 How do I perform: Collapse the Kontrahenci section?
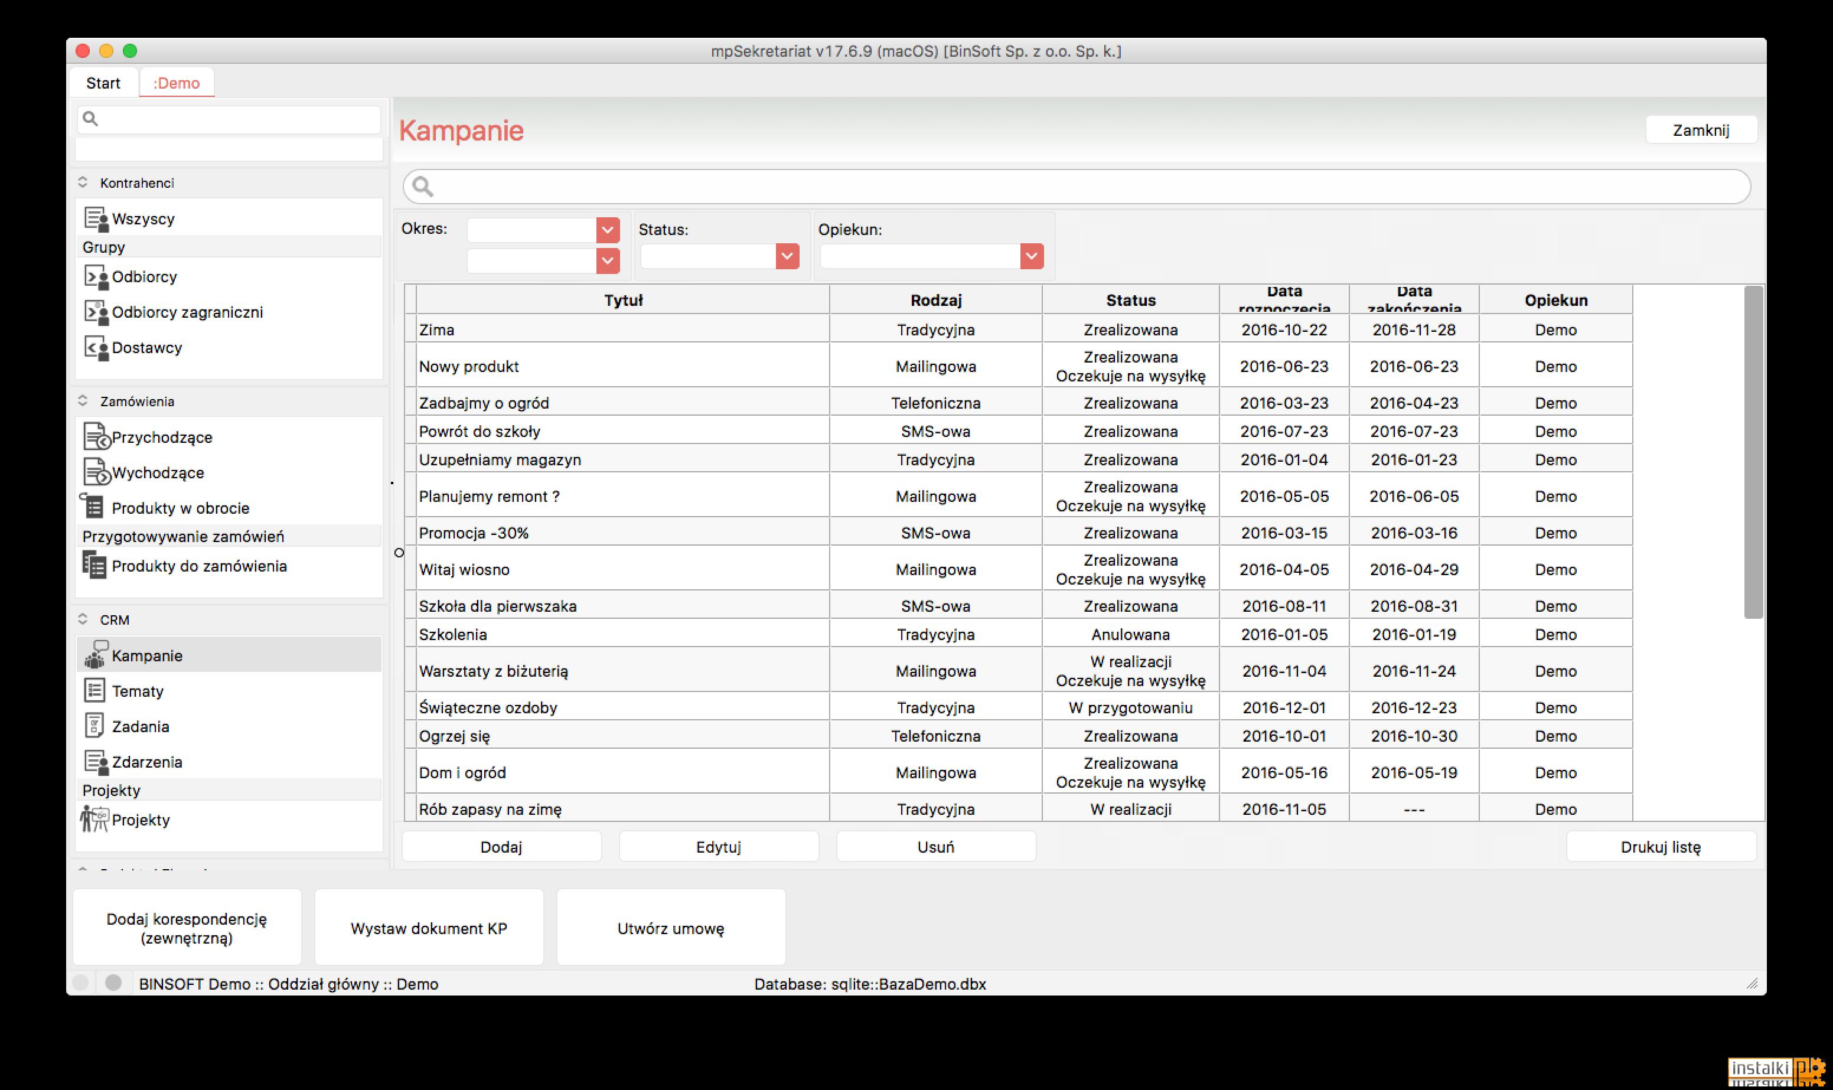click(83, 182)
